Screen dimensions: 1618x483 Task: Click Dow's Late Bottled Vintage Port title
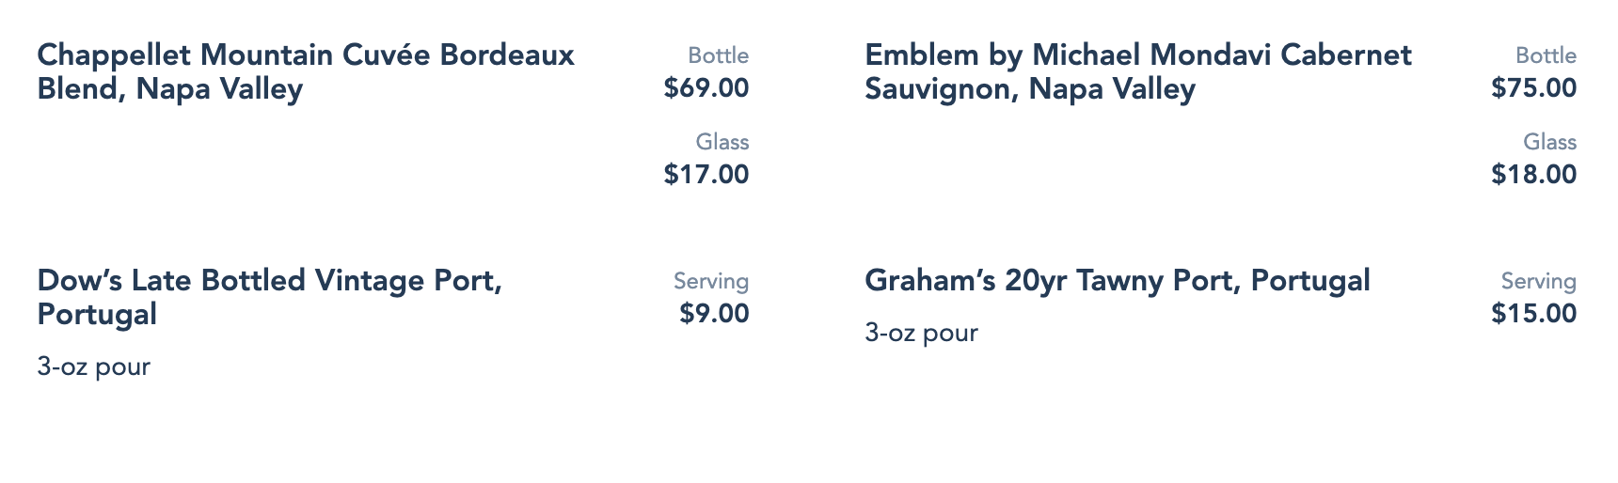270,281
